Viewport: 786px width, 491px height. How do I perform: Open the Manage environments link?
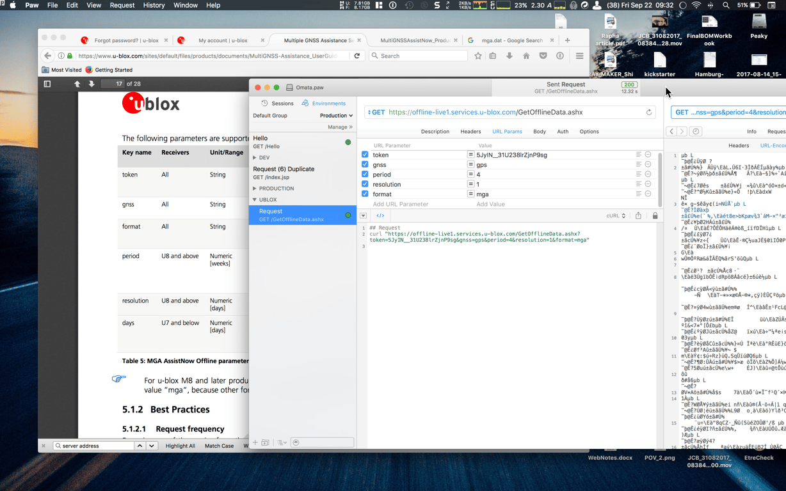point(340,127)
